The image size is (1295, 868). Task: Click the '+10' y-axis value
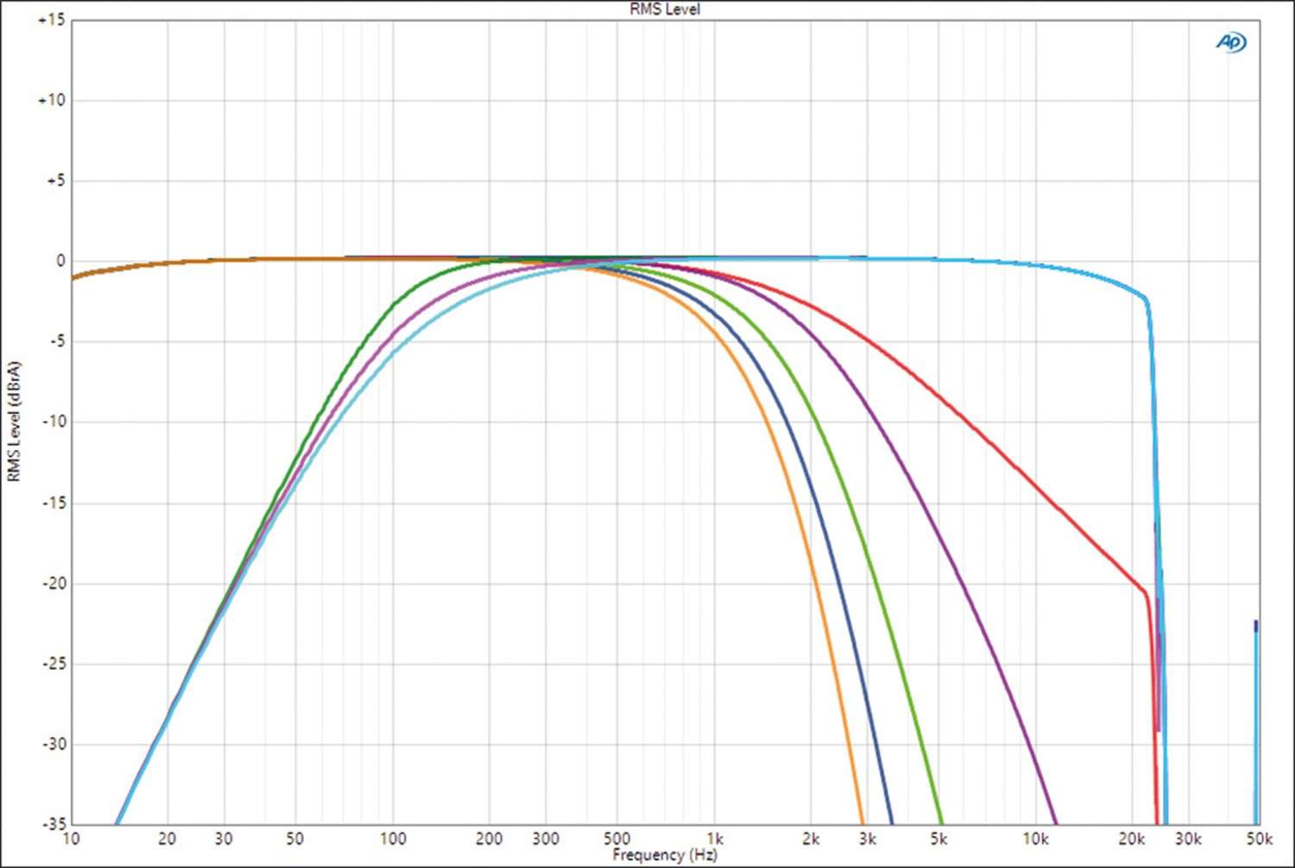[51, 100]
